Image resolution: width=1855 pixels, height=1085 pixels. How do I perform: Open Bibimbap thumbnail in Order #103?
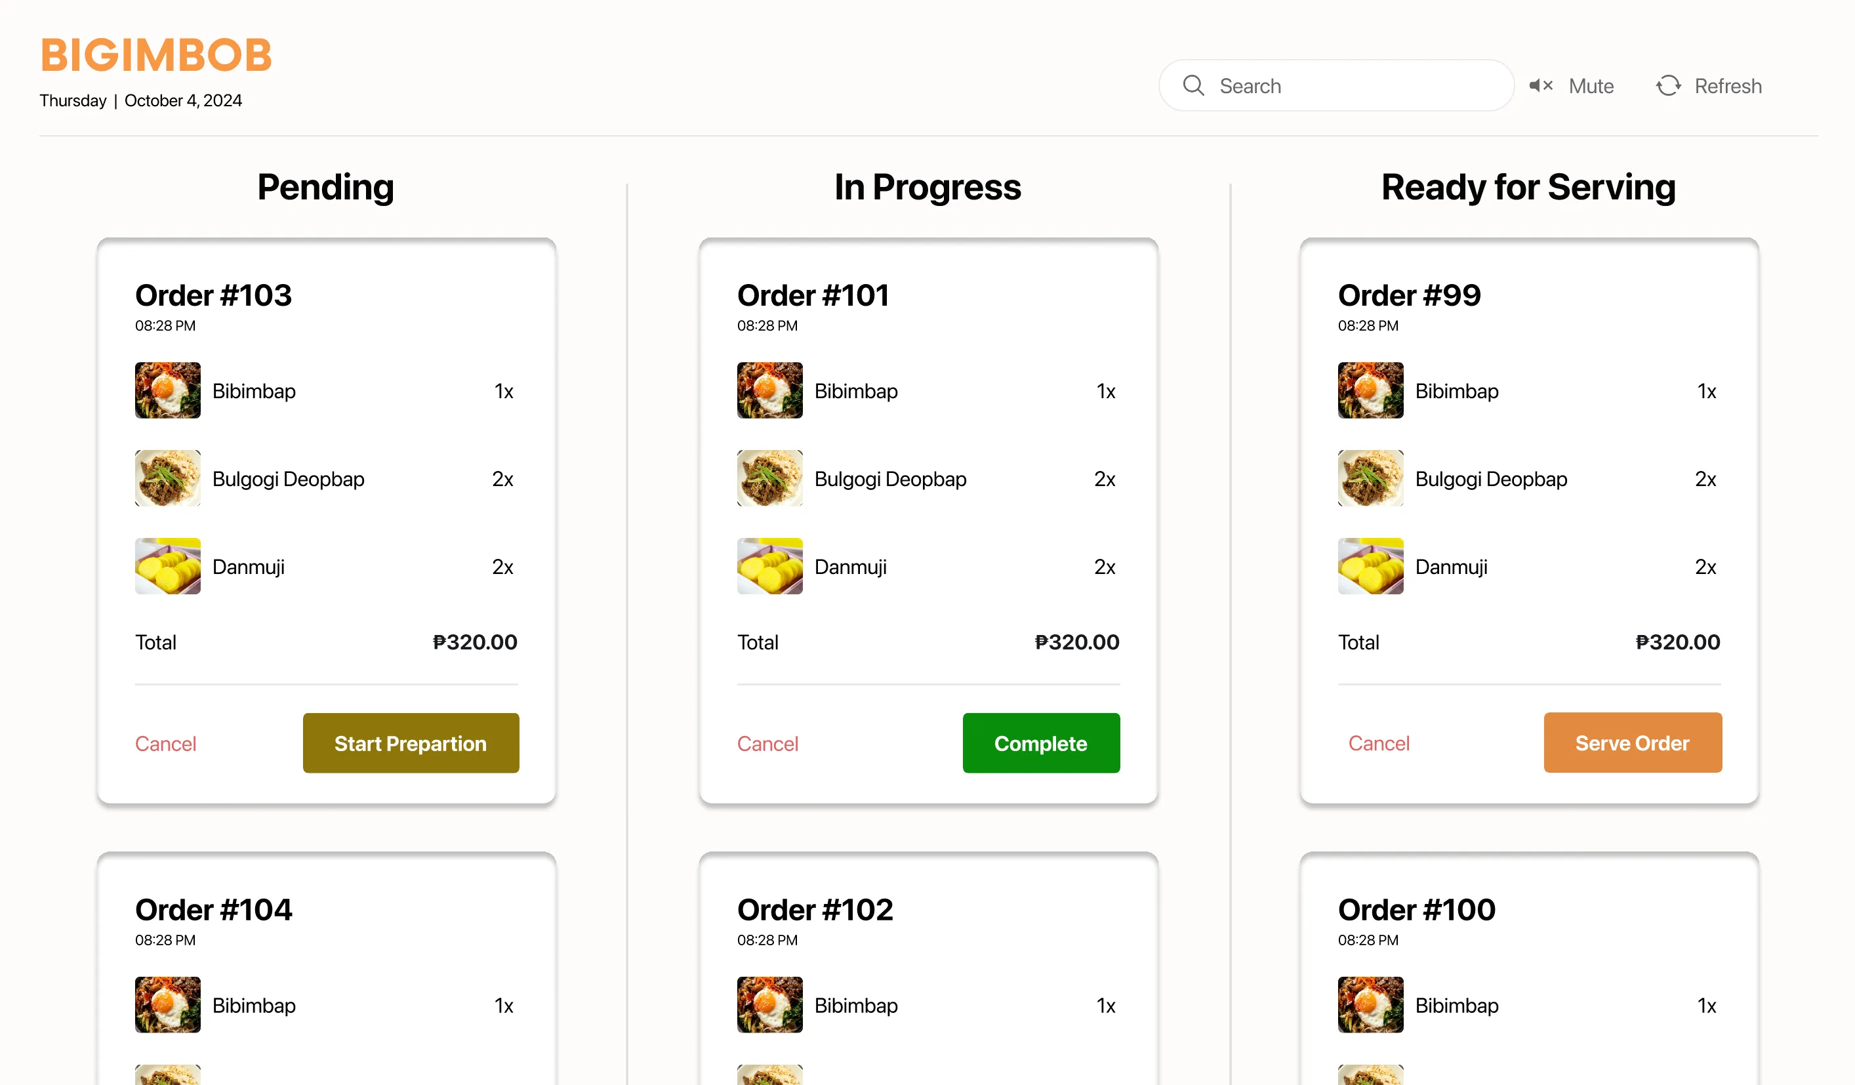pos(168,390)
